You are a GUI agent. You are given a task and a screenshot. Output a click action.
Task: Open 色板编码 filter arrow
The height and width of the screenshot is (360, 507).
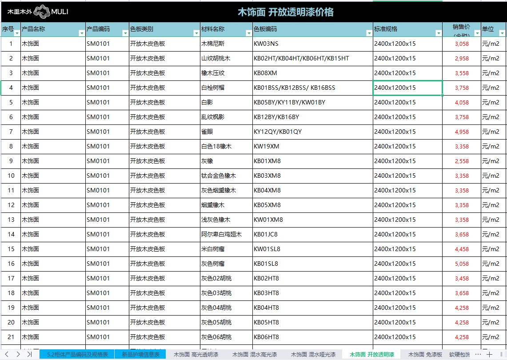(369, 33)
